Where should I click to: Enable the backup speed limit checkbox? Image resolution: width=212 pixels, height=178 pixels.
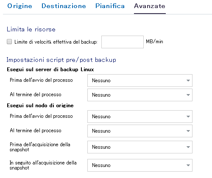9,42
